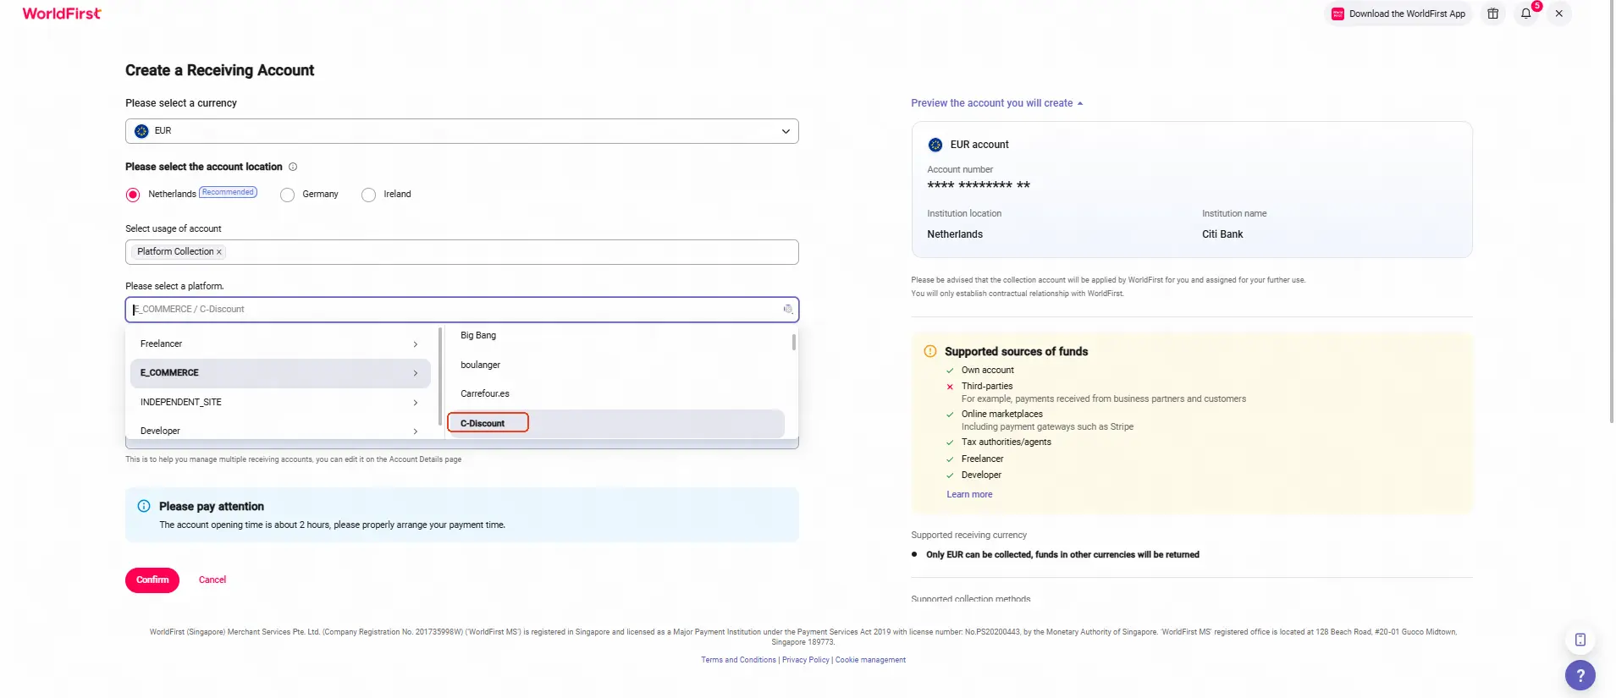The width and height of the screenshot is (1616, 698).
Task: Expand the E_COMMERCE category
Action: coord(280,373)
